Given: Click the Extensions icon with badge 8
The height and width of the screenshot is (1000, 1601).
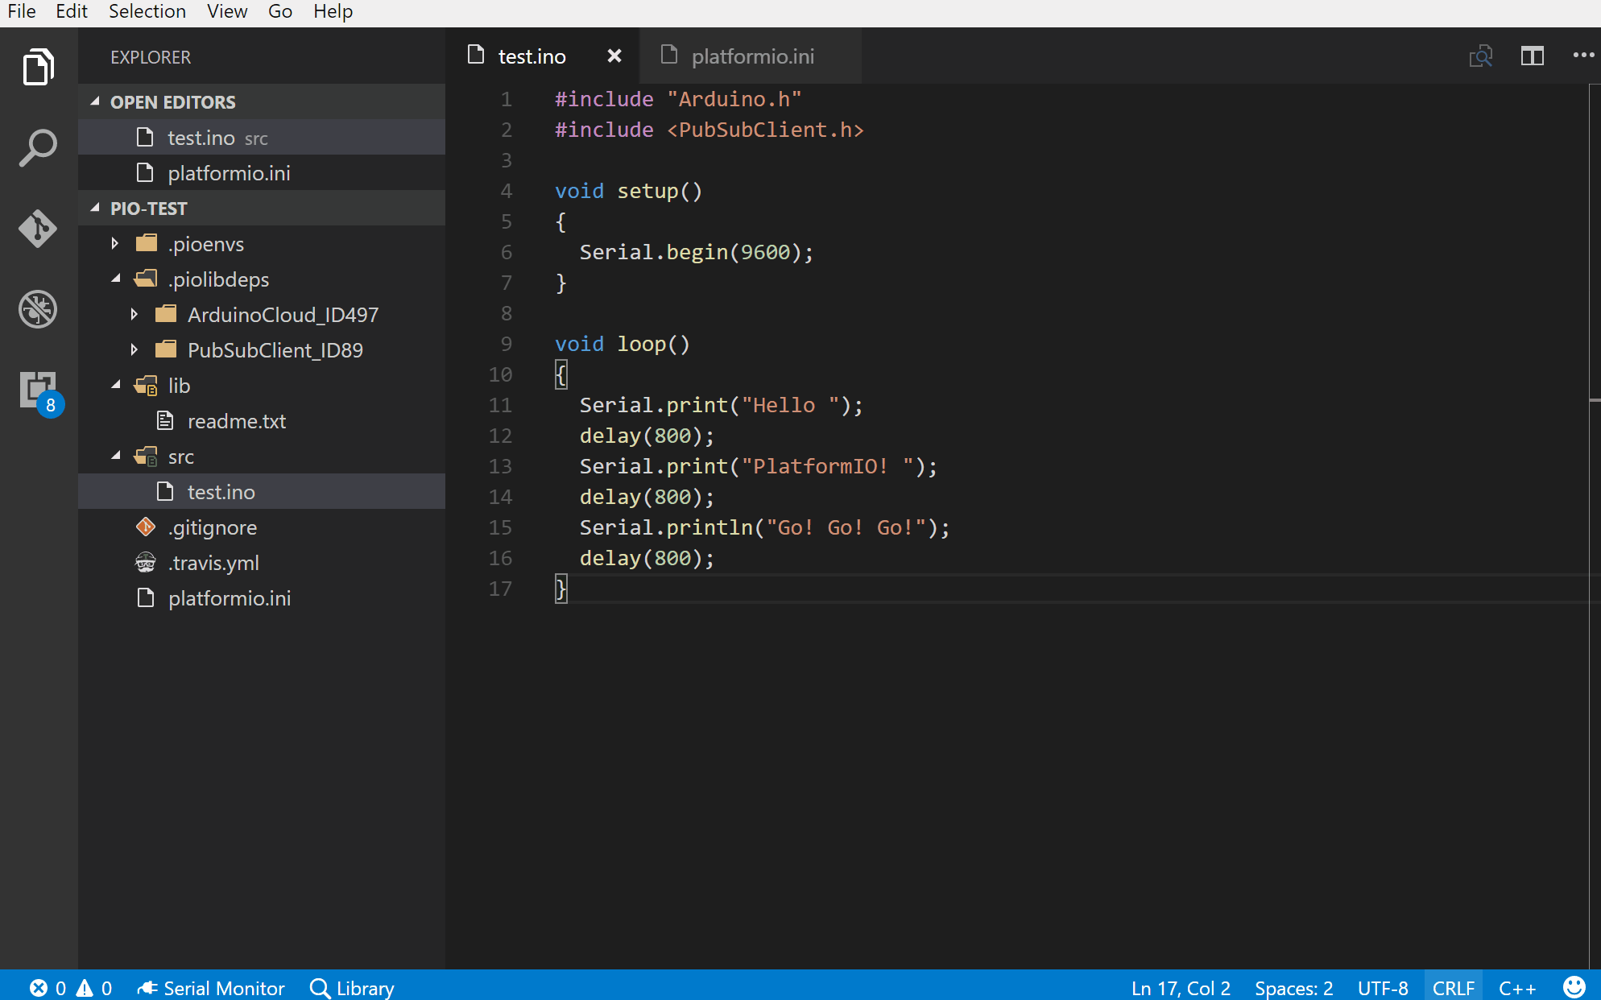Looking at the screenshot, I should pos(37,390).
